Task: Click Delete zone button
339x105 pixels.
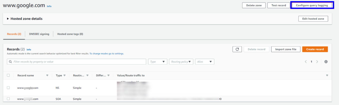Action: tap(254, 5)
